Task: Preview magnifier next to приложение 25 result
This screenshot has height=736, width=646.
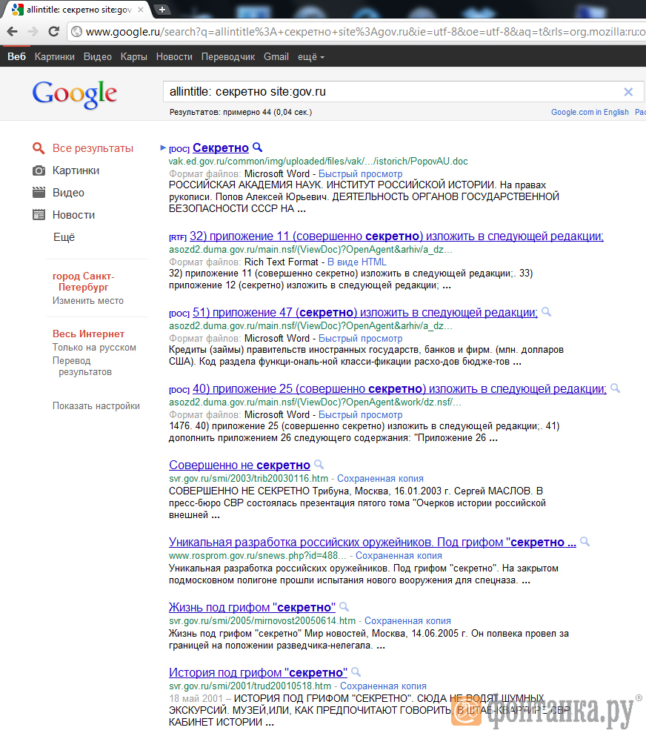Action: click(615, 388)
